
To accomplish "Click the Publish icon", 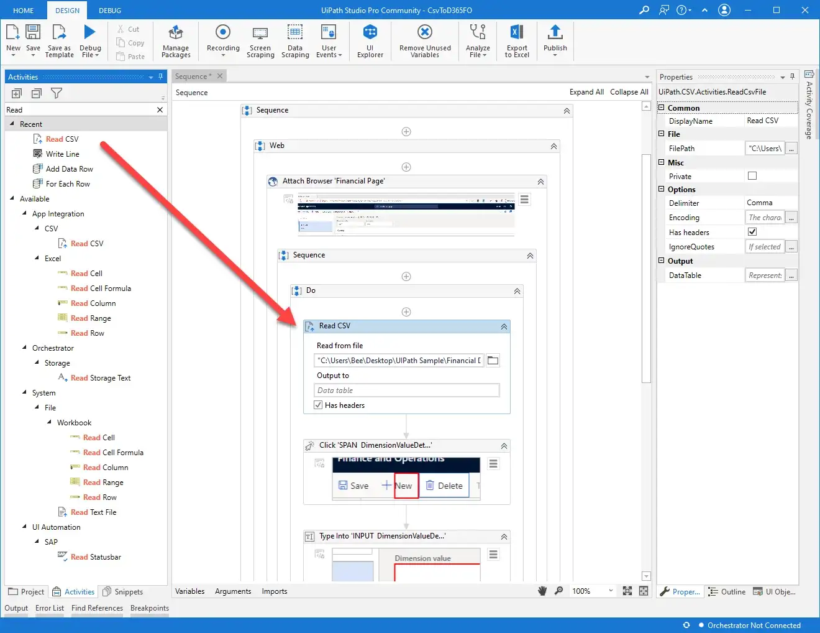I will pos(555,32).
